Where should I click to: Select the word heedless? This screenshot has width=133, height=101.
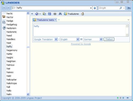pos(11,39)
